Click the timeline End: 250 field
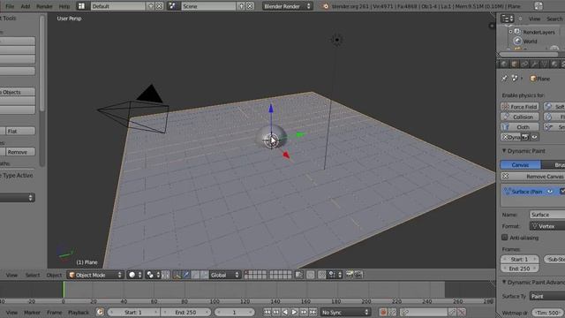Viewport: 565px width, 318px height. pyautogui.click(x=185, y=312)
